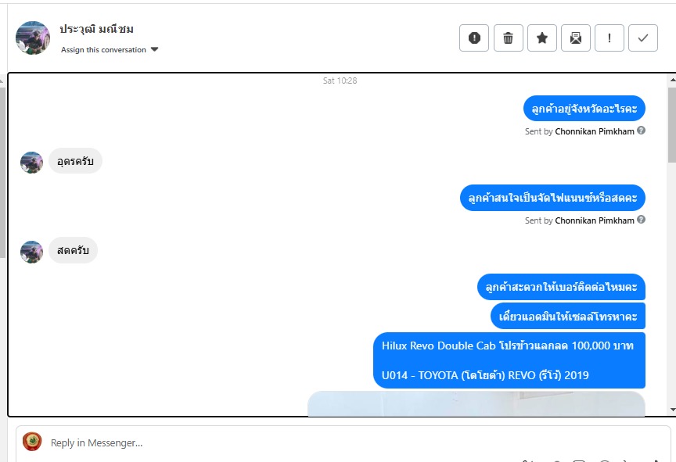Click the Hilux Revo Double Cab message bubble
This screenshot has width=676, height=462.
pos(509,360)
